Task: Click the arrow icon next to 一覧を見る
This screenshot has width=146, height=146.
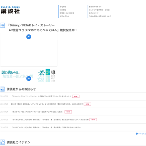Action: point(137,133)
